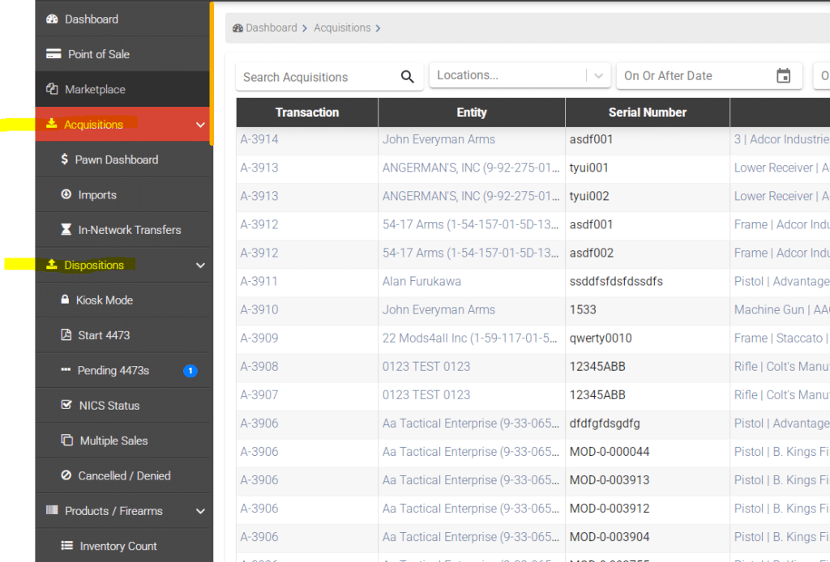Click the NICS Status checkmark icon
The width and height of the screenshot is (830, 562).
[66, 405]
